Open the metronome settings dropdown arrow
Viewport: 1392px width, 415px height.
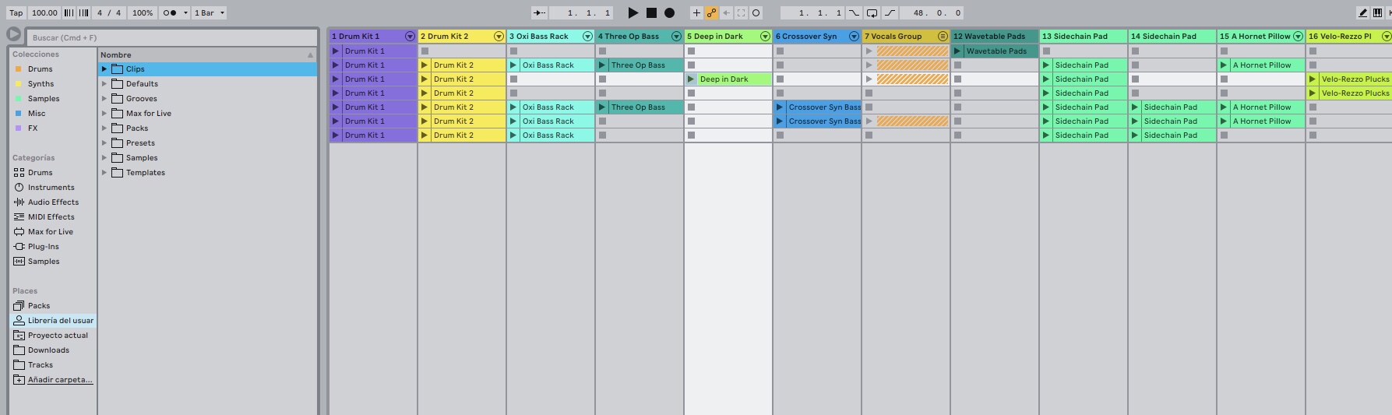pyautogui.click(x=185, y=12)
